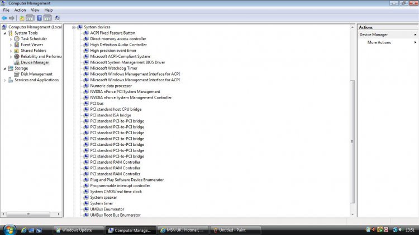Viewport: 419px width, 235px height.
Task: Select NVIDIA nForce PCI System Management
Action: tap(125, 92)
